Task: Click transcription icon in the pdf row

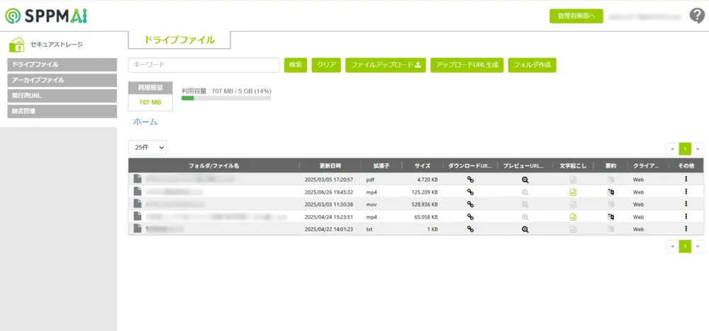Action: 573,180
